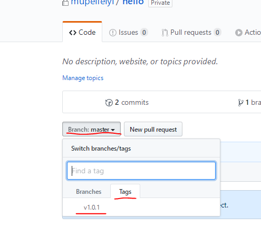Viewport: 261px width, 227px height.
Task: Click the Code tab angle-brackets icon
Action: tap(73, 33)
